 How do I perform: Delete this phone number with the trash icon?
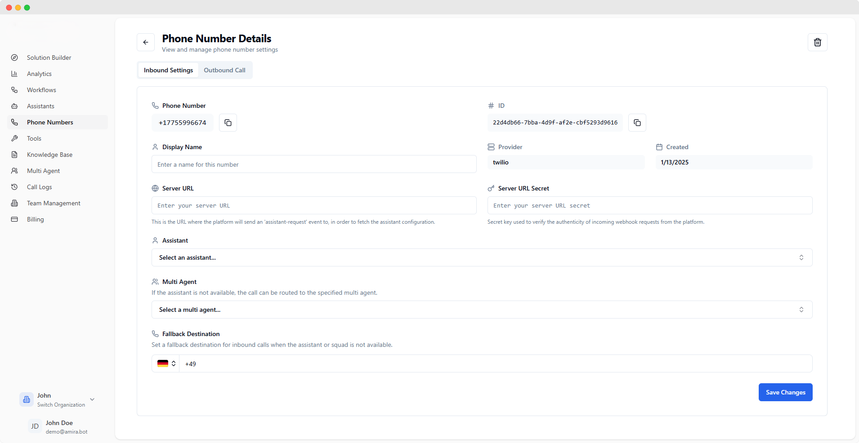[817, 42]
